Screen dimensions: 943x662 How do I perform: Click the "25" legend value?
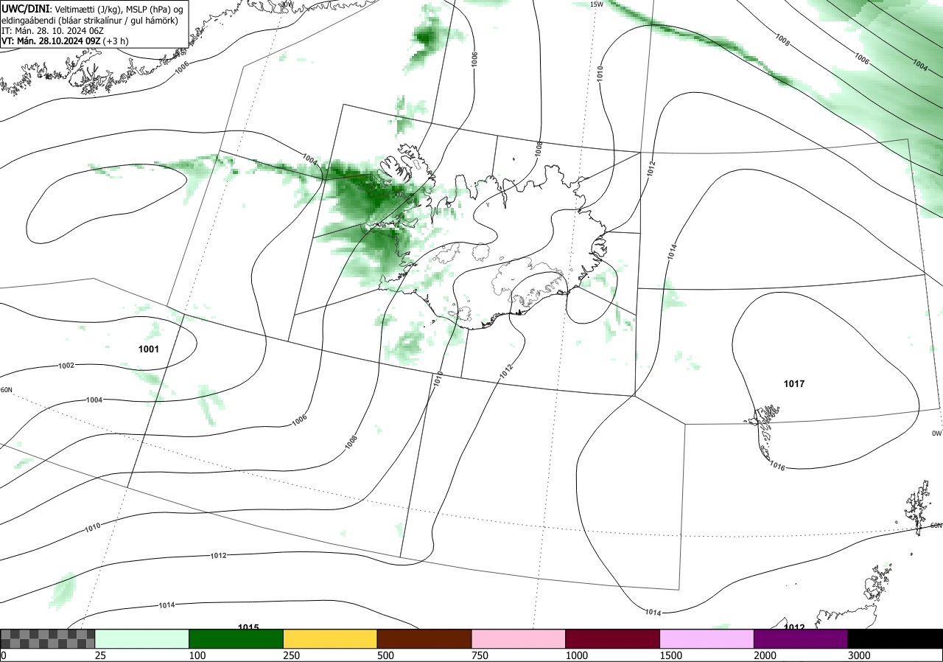(x=100, y=655)
